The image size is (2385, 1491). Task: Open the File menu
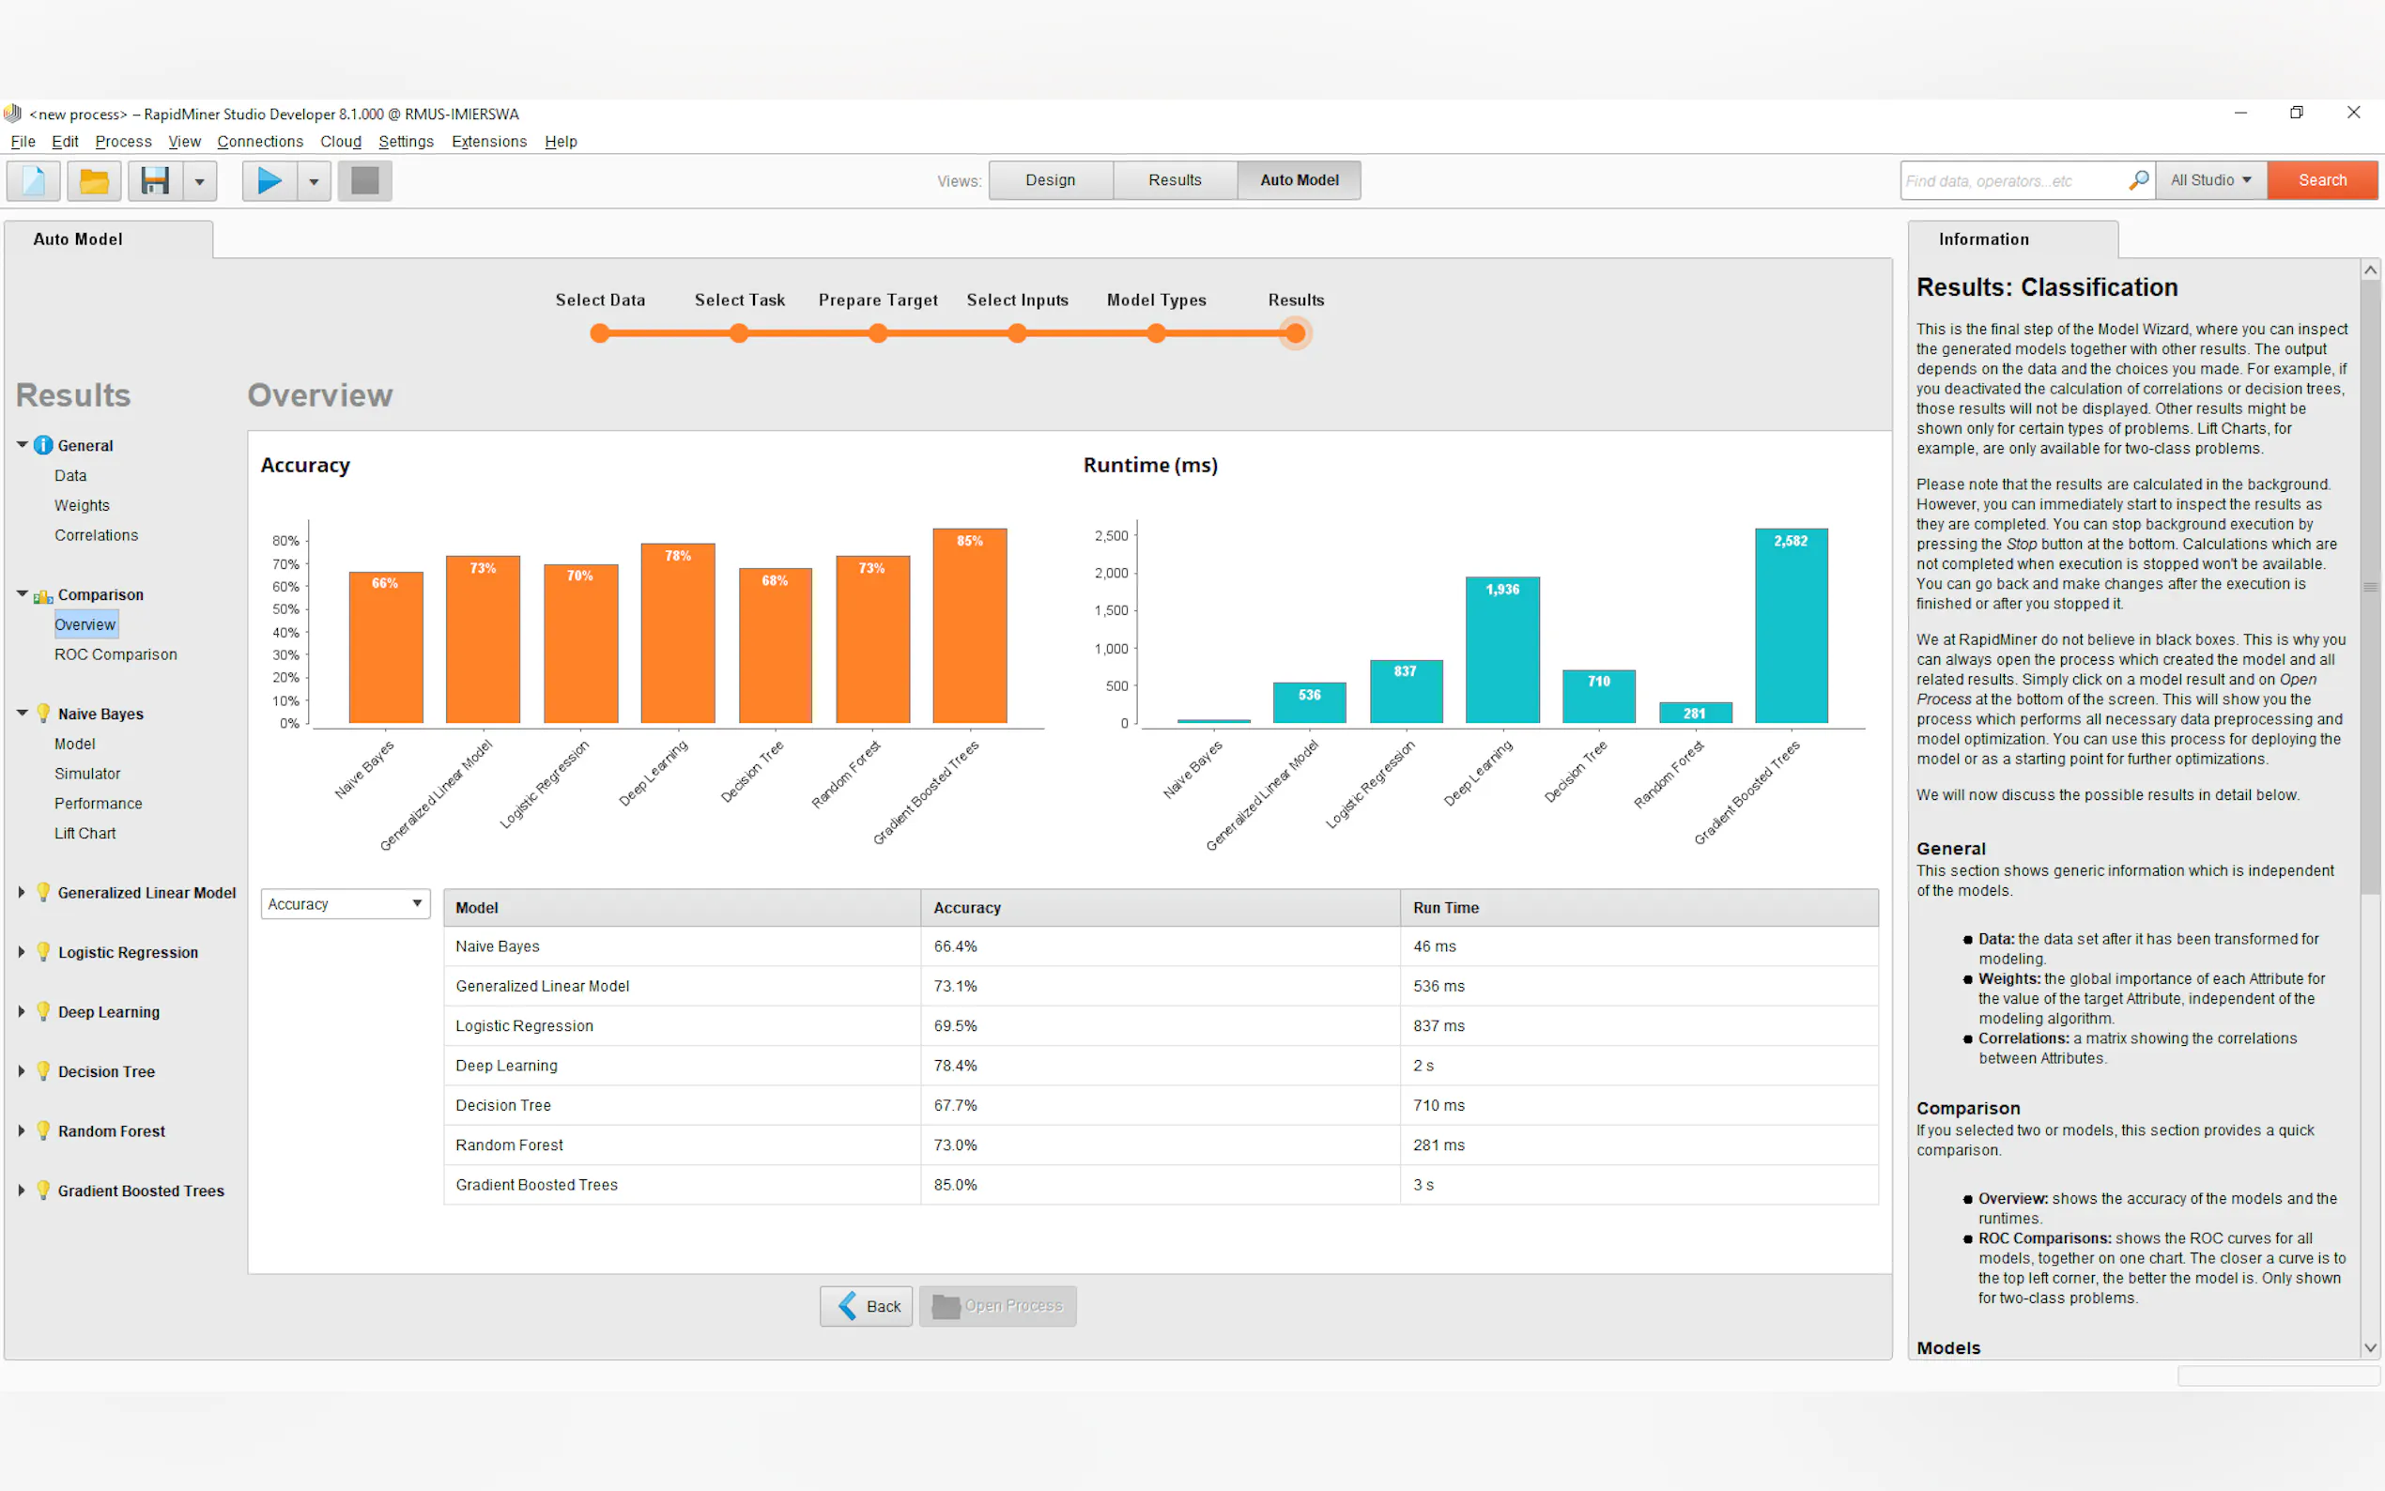pos(23,141)
